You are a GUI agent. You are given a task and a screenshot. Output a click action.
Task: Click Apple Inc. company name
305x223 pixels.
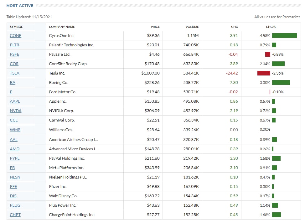[58, 101]
